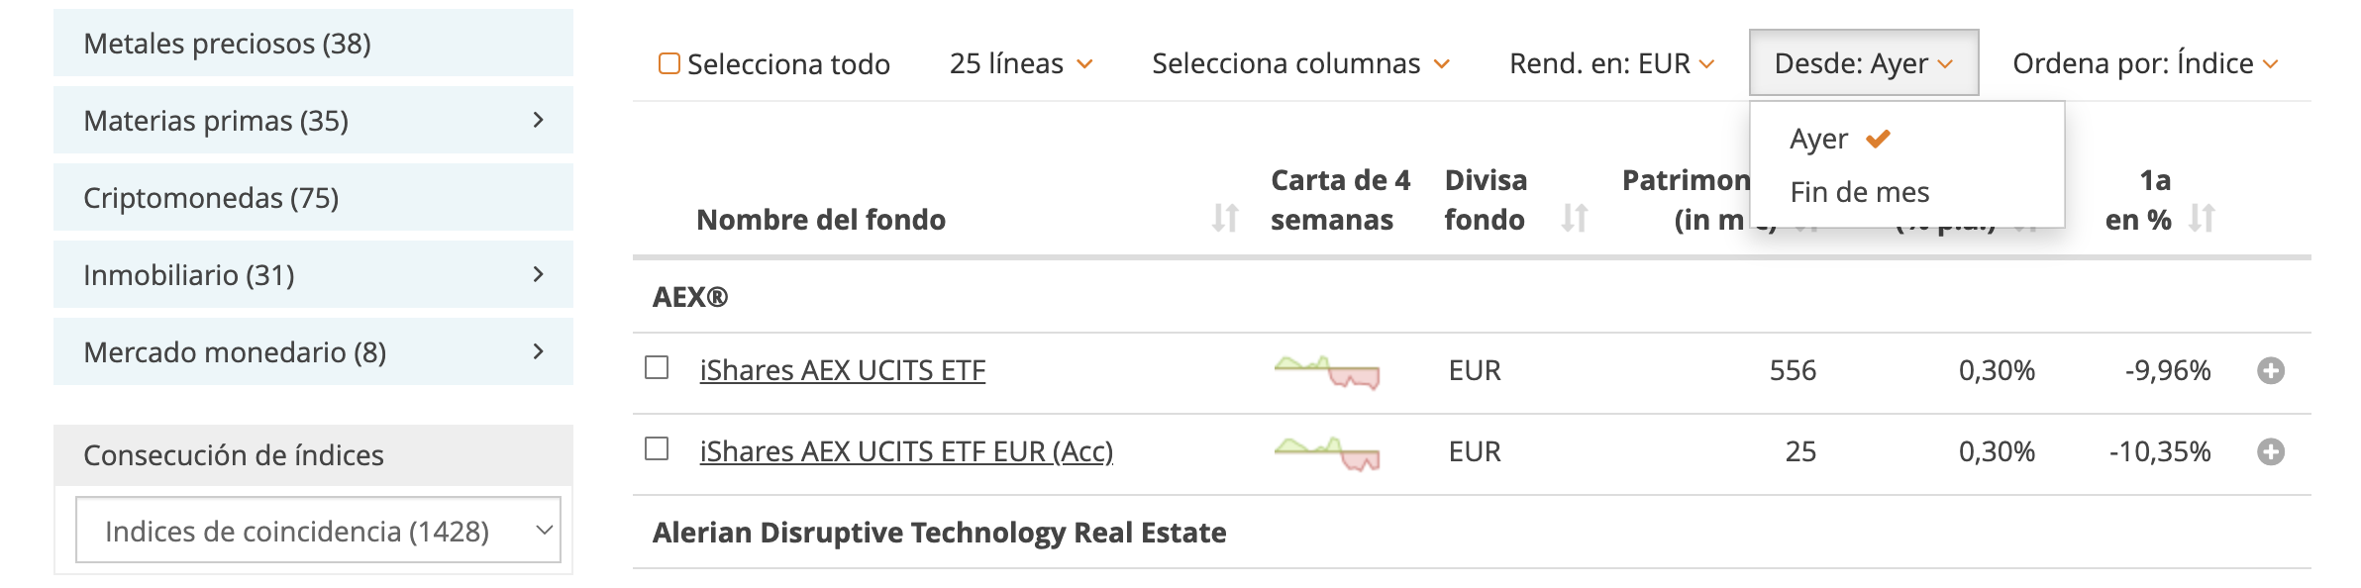Open Indices de coincidencia combo box
This screenshot has height=588, width=2361.
coord(318,531)
